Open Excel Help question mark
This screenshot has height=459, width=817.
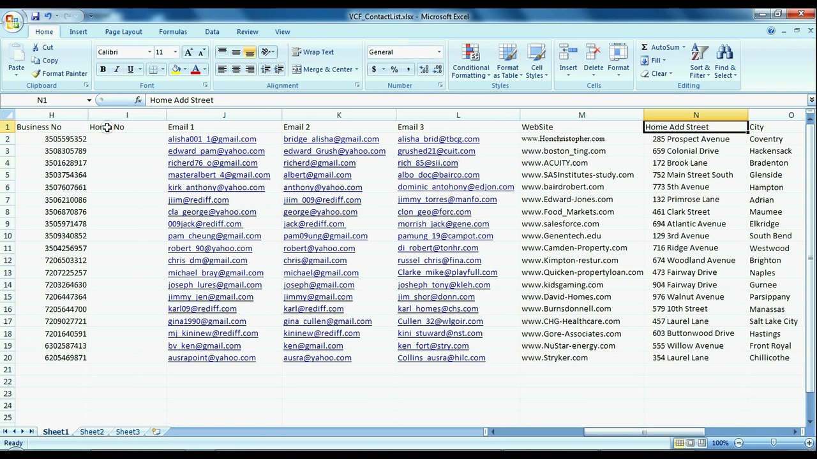click(x=771, y=31)
